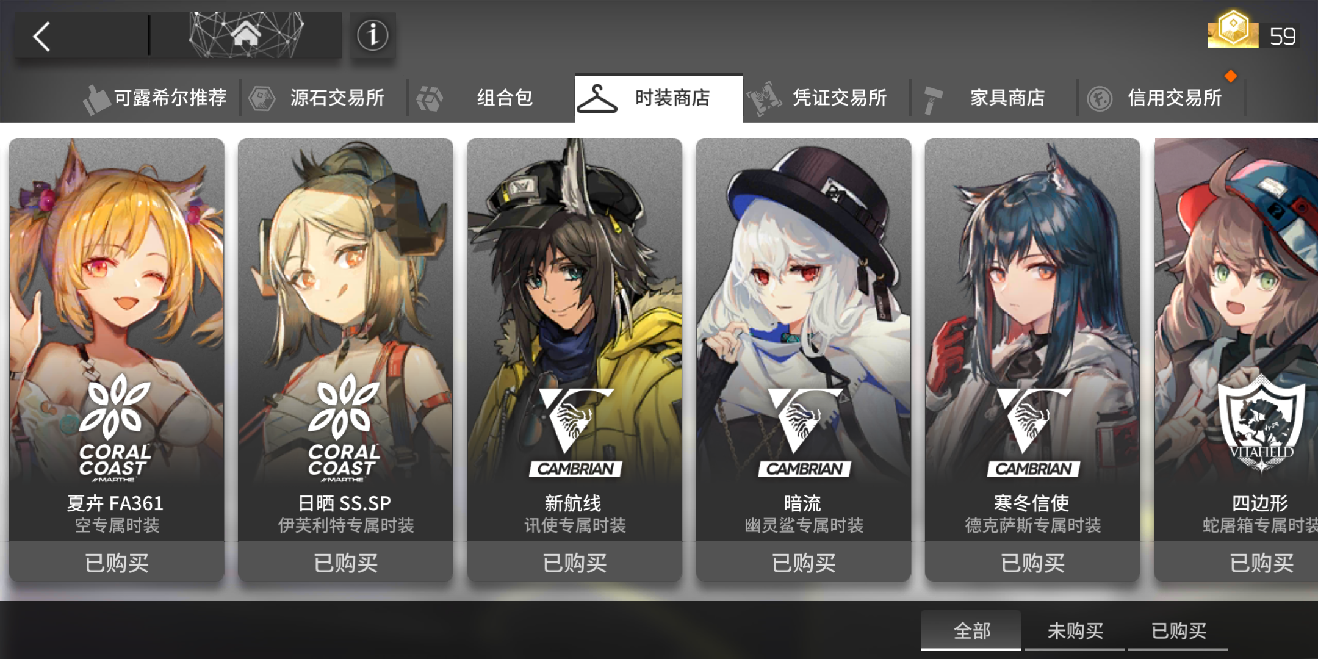
Task: Click 已购买 button under 暗流 outfit
Action: coord(804,562)
